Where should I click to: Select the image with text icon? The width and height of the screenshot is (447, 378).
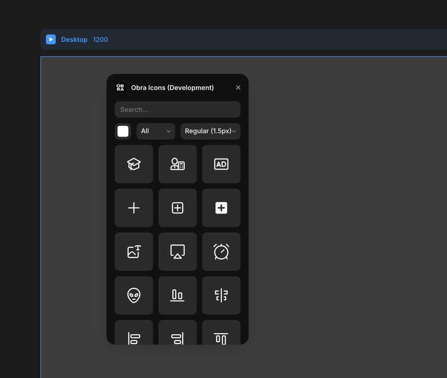[134, 252]
